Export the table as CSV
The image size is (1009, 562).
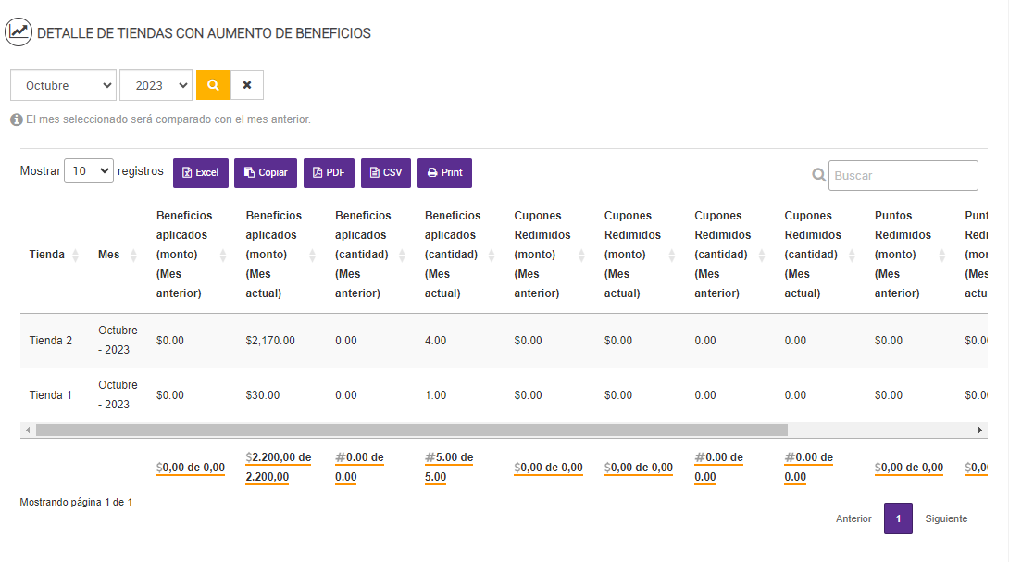tap(386, 173)
